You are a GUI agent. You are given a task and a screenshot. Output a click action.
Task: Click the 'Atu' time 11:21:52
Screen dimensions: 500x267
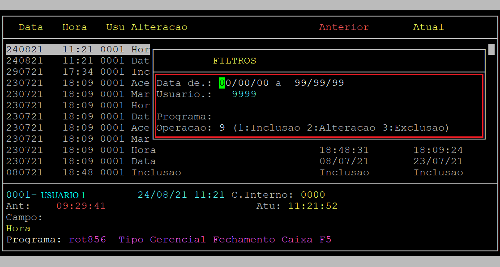coord(312,206)
